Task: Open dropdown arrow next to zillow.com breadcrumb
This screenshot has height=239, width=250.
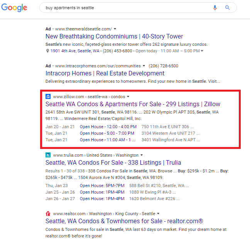Action: coord(128,97)
